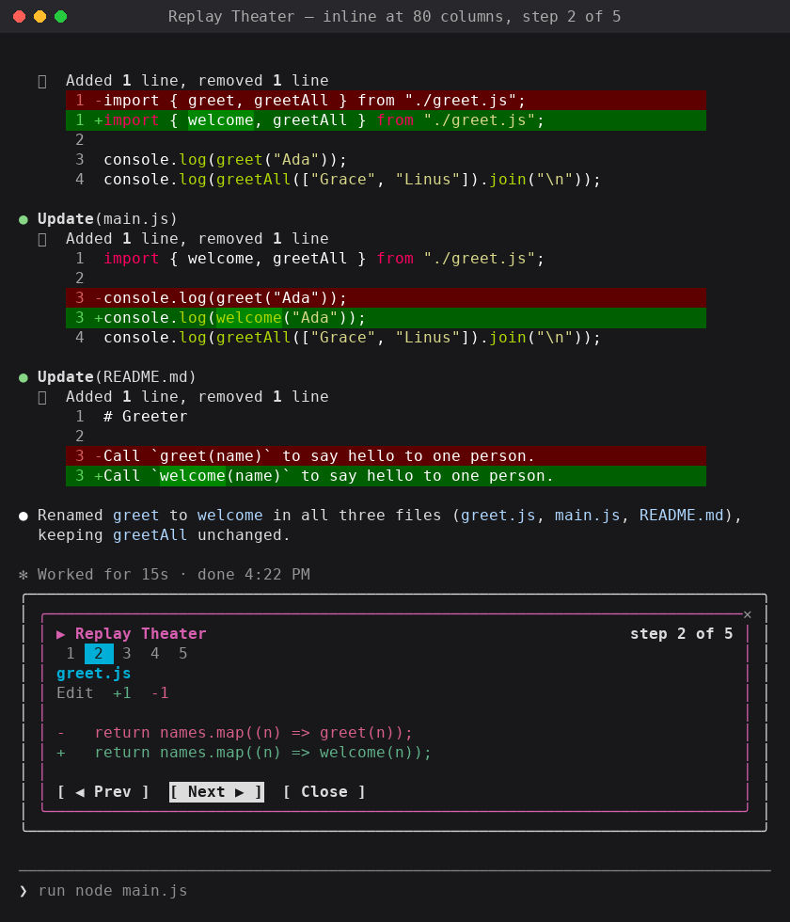Click added line importing welcome, greetAll
This screenshot has height=922, width=790.
386,120
